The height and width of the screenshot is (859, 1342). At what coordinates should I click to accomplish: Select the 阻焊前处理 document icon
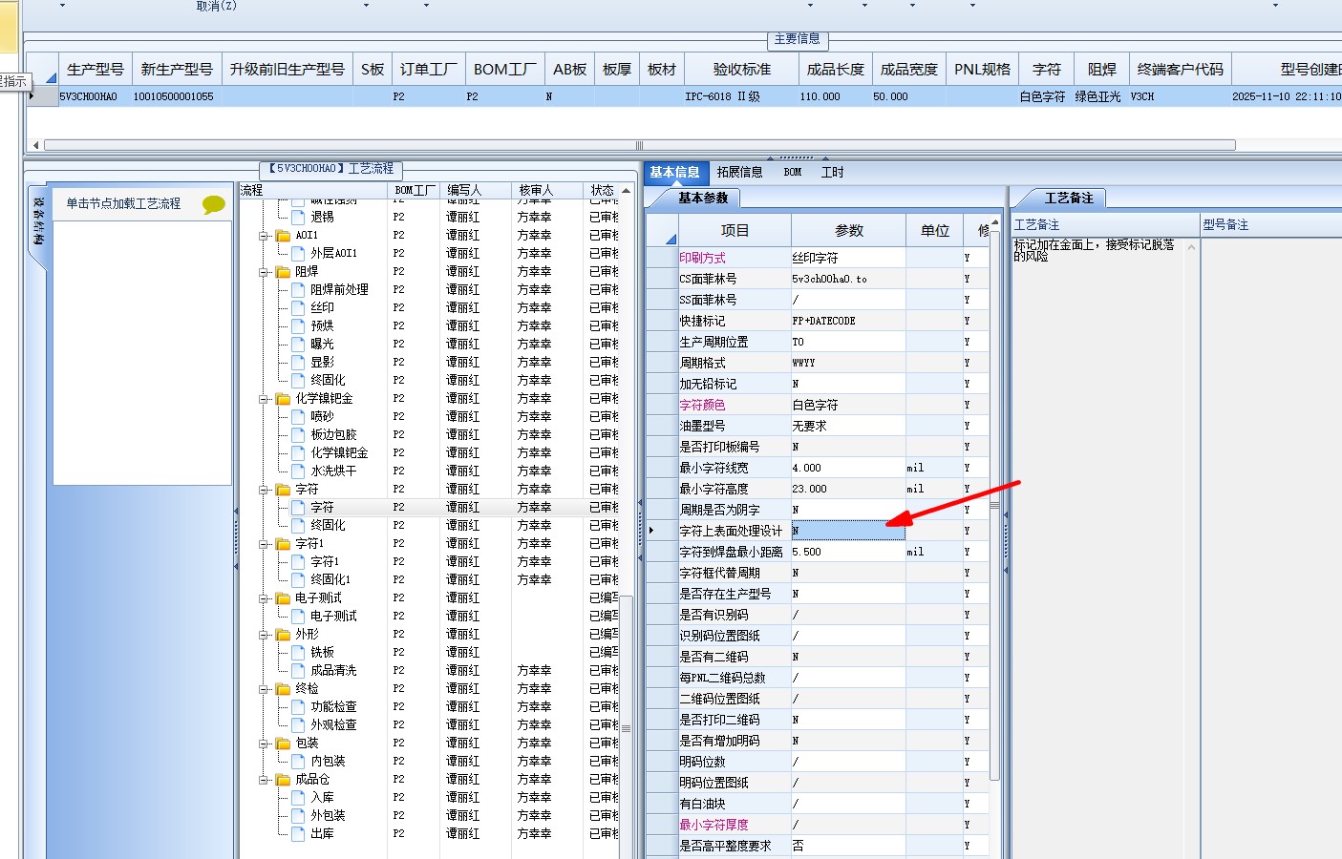[298, 289]
